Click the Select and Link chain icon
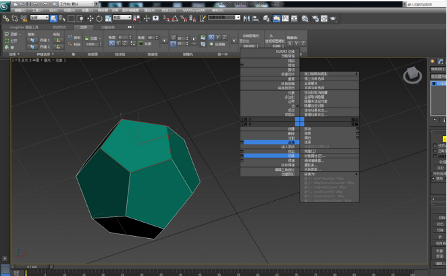Image resolution: width=447 pixels, height=276 pixels. coord(5,18)
